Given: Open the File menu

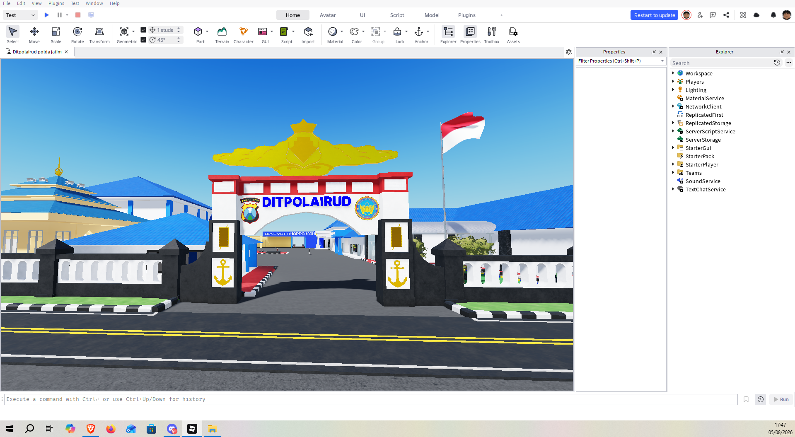Looking at the screenshot, I should tap(7, 3).
